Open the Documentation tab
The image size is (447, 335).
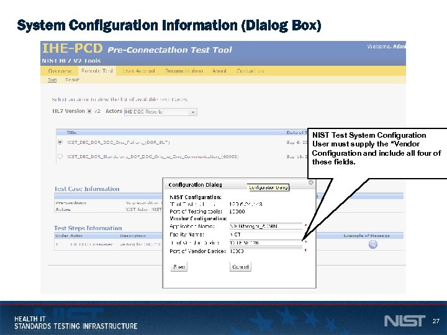click(x=184, y=71)
